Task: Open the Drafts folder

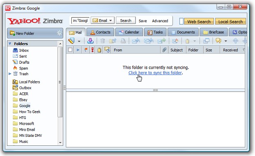Action: tap(24, 62)
